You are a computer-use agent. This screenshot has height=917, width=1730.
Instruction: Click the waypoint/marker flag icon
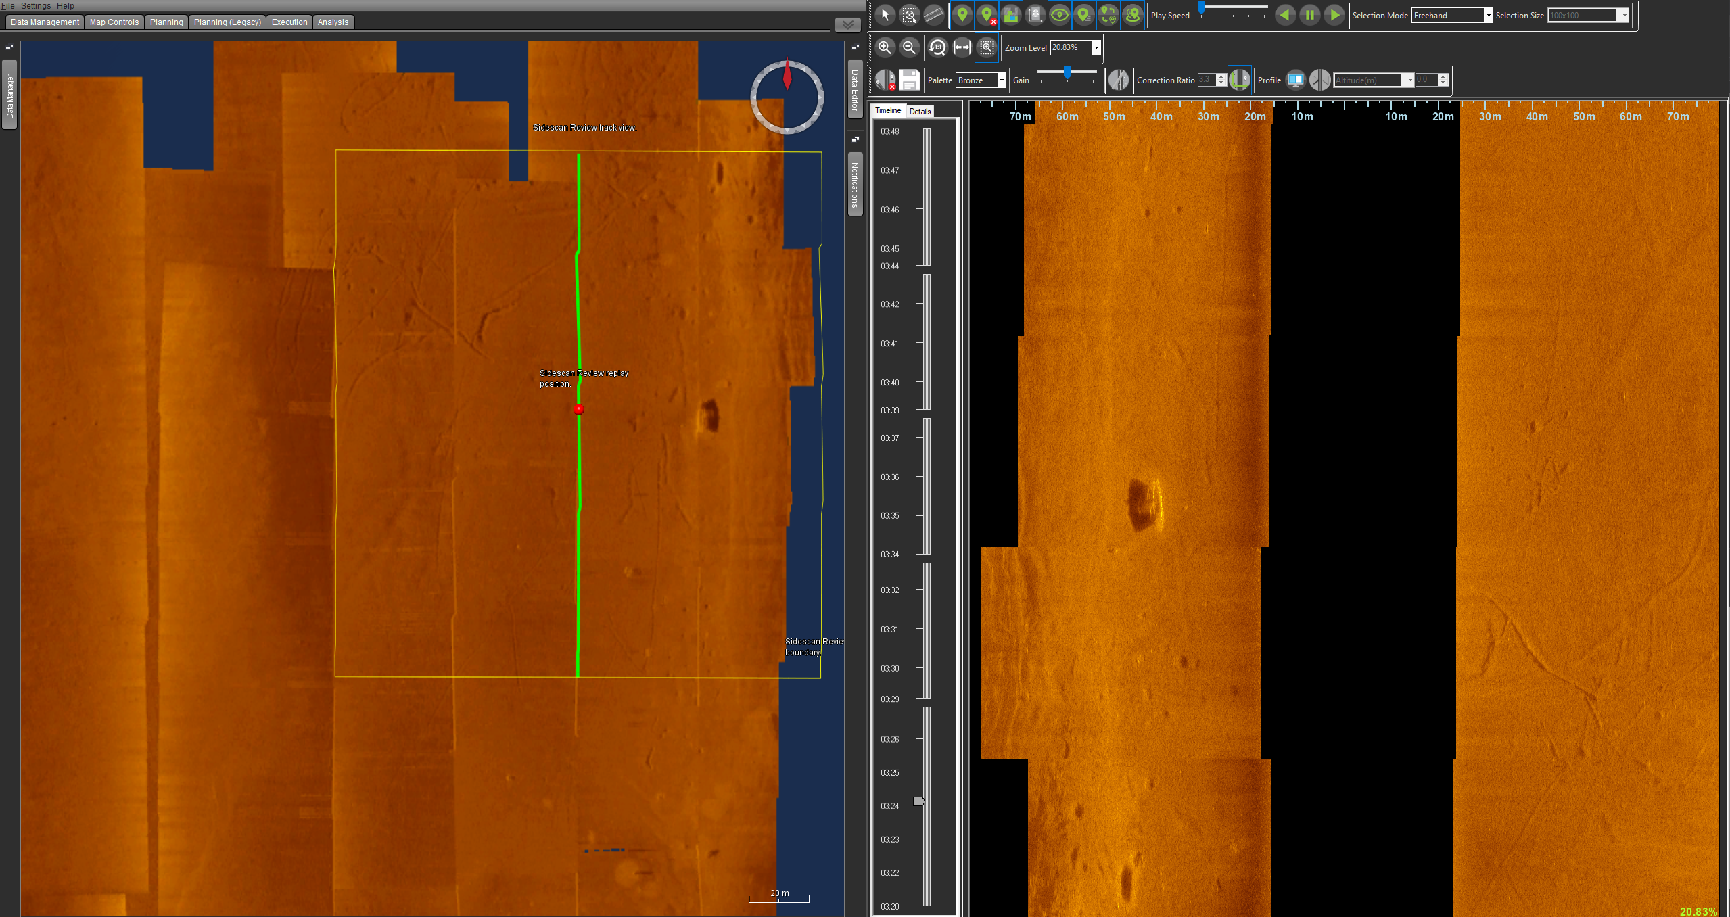962,14
